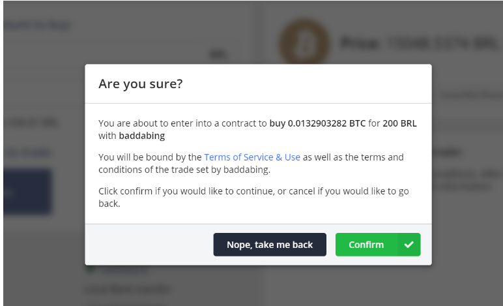Click the blurred green status dot below dialog

(x=91, y=269)
